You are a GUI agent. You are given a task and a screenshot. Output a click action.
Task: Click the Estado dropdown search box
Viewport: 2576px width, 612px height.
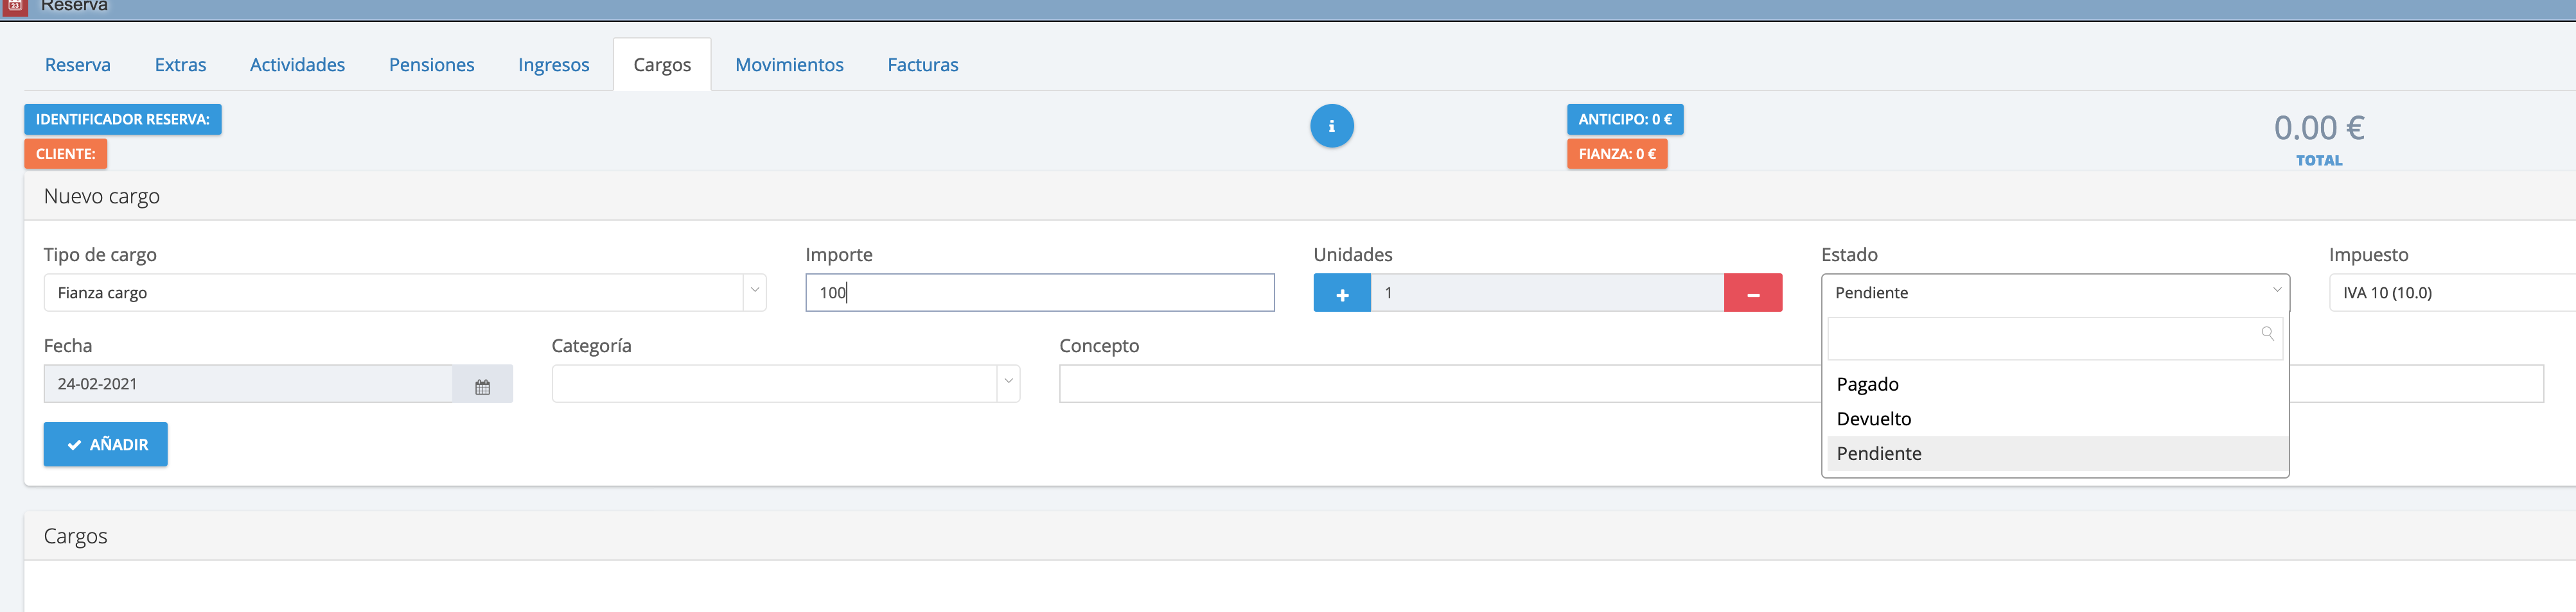(2055, 339)
